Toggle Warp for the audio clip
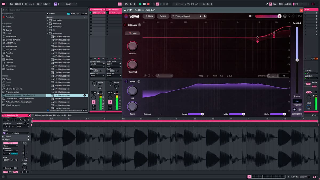 10,143
